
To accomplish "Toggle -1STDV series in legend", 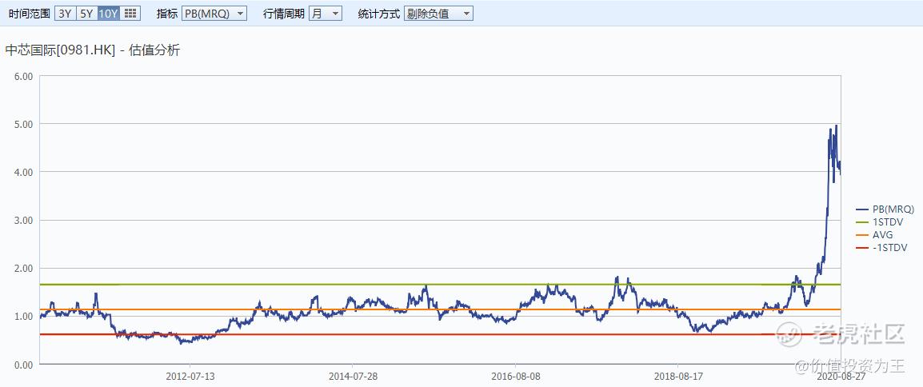I will pos(881,248).
